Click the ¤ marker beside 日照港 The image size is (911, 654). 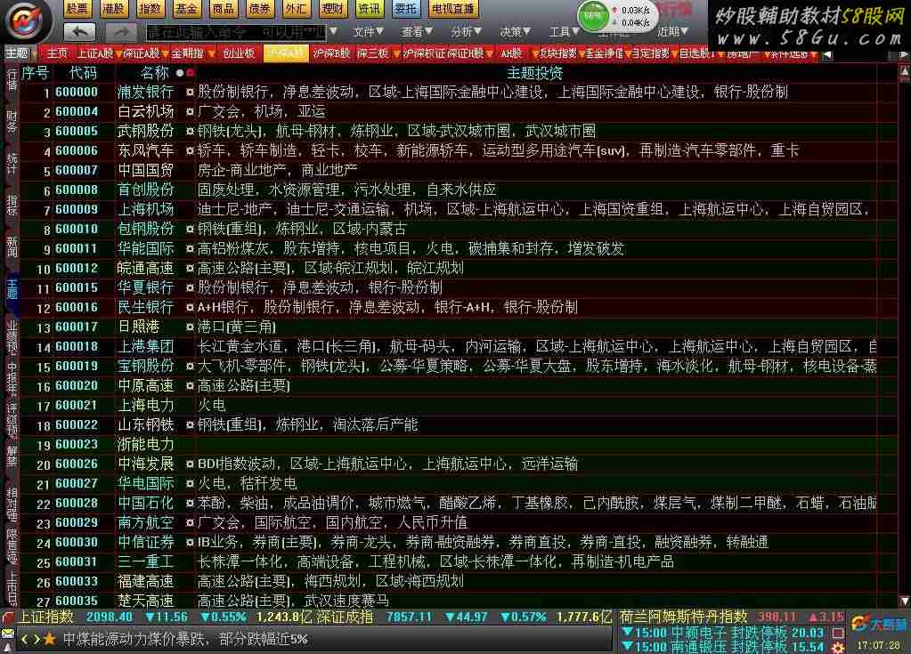coord(190,327)
